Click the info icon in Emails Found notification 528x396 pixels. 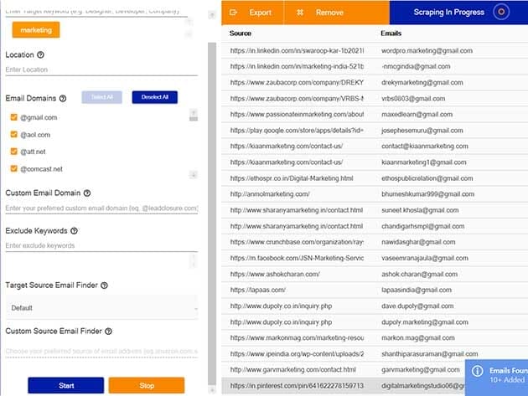pyautogui.click(x=477, y=371)
